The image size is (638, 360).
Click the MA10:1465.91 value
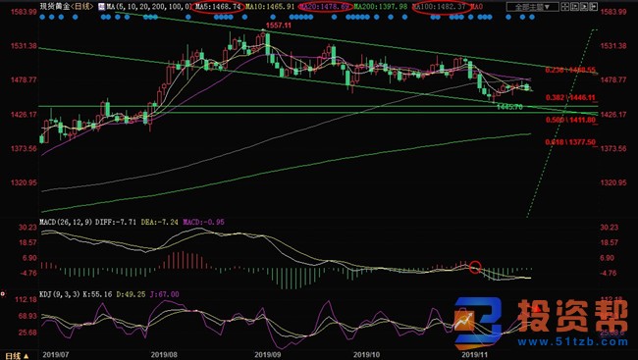pos(270,7)
